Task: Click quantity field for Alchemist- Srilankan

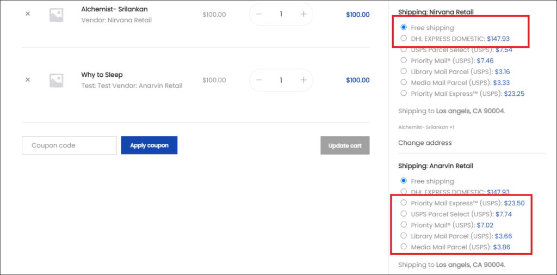Action: point(281,14)
